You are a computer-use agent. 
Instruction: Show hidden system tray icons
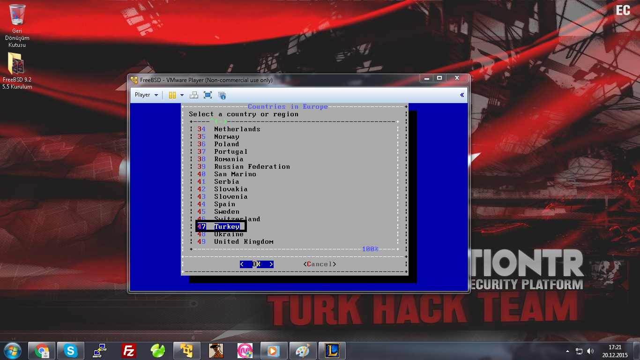tap(568, 351)
